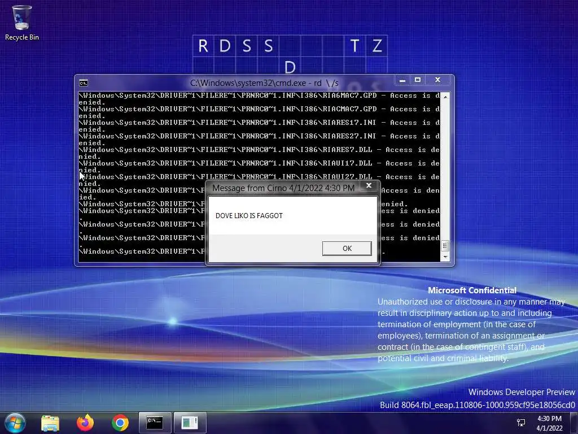This screenshot has height=434, width=578.
Task: Click the cmd.exe window title bar text
Action: (x=264, y=83)
